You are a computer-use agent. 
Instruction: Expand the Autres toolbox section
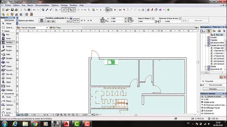2,115
